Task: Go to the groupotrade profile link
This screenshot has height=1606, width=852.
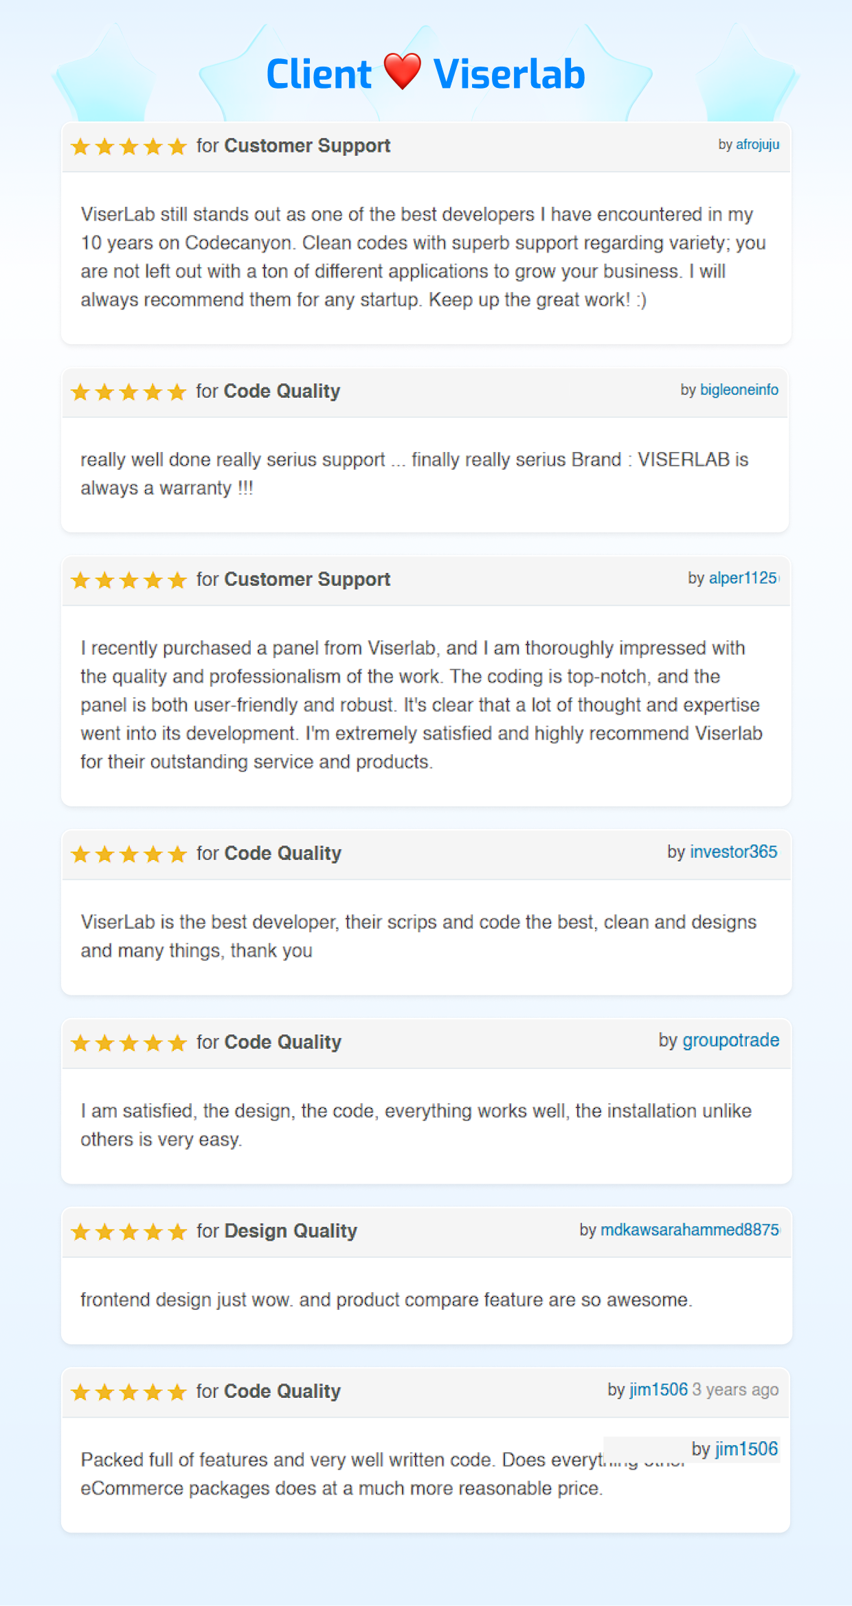Action: coord(730,1041)
